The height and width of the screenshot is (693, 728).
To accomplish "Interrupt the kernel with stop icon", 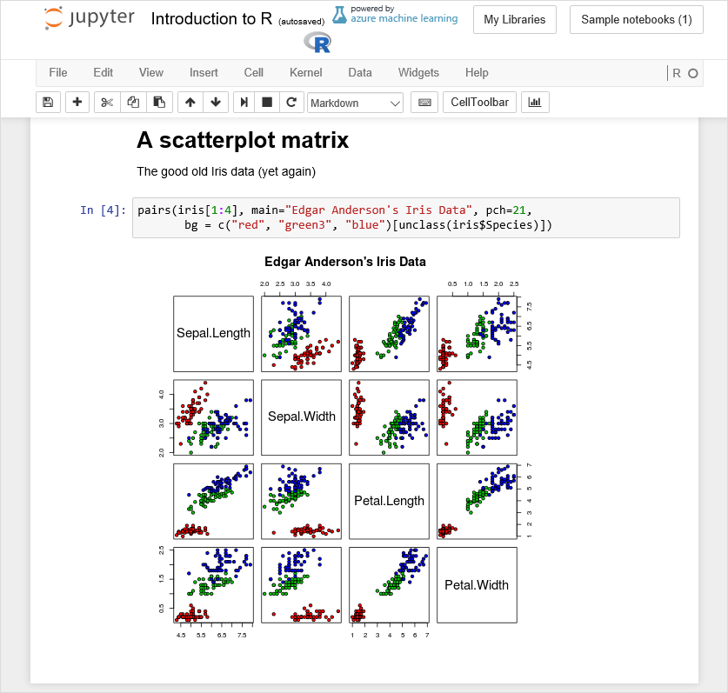I will [268, 102].
